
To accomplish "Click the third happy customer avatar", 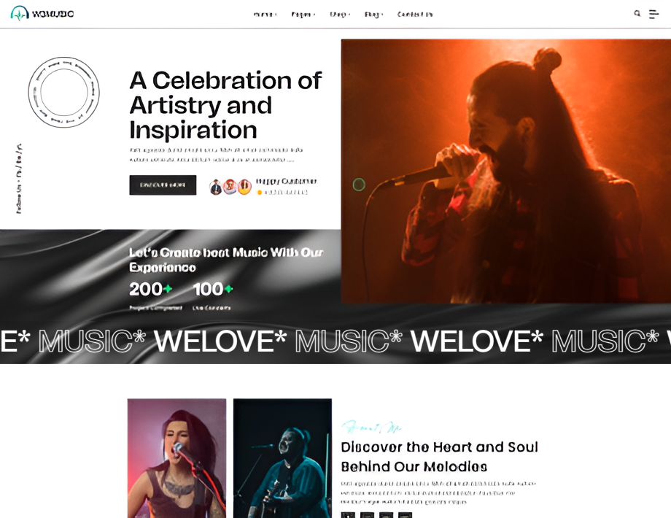I will tap(244, 187).
